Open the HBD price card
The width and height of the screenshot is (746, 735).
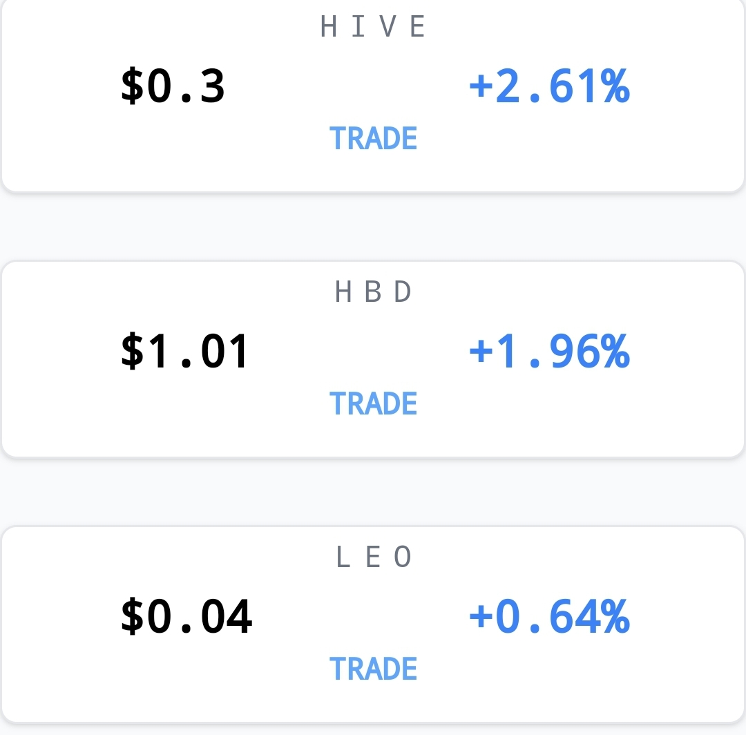(x=373, y=359)
